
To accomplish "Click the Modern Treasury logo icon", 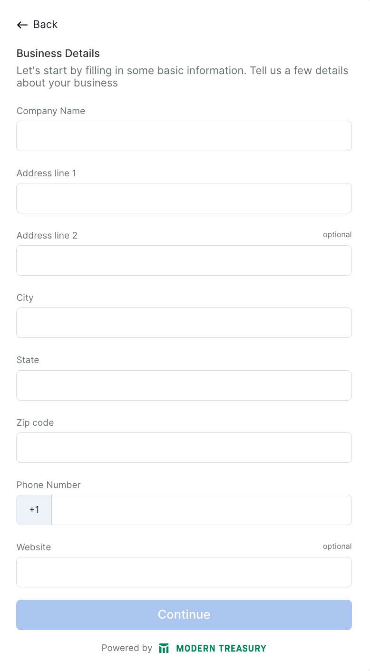I will pyautogui.click(x=164, y=648).
